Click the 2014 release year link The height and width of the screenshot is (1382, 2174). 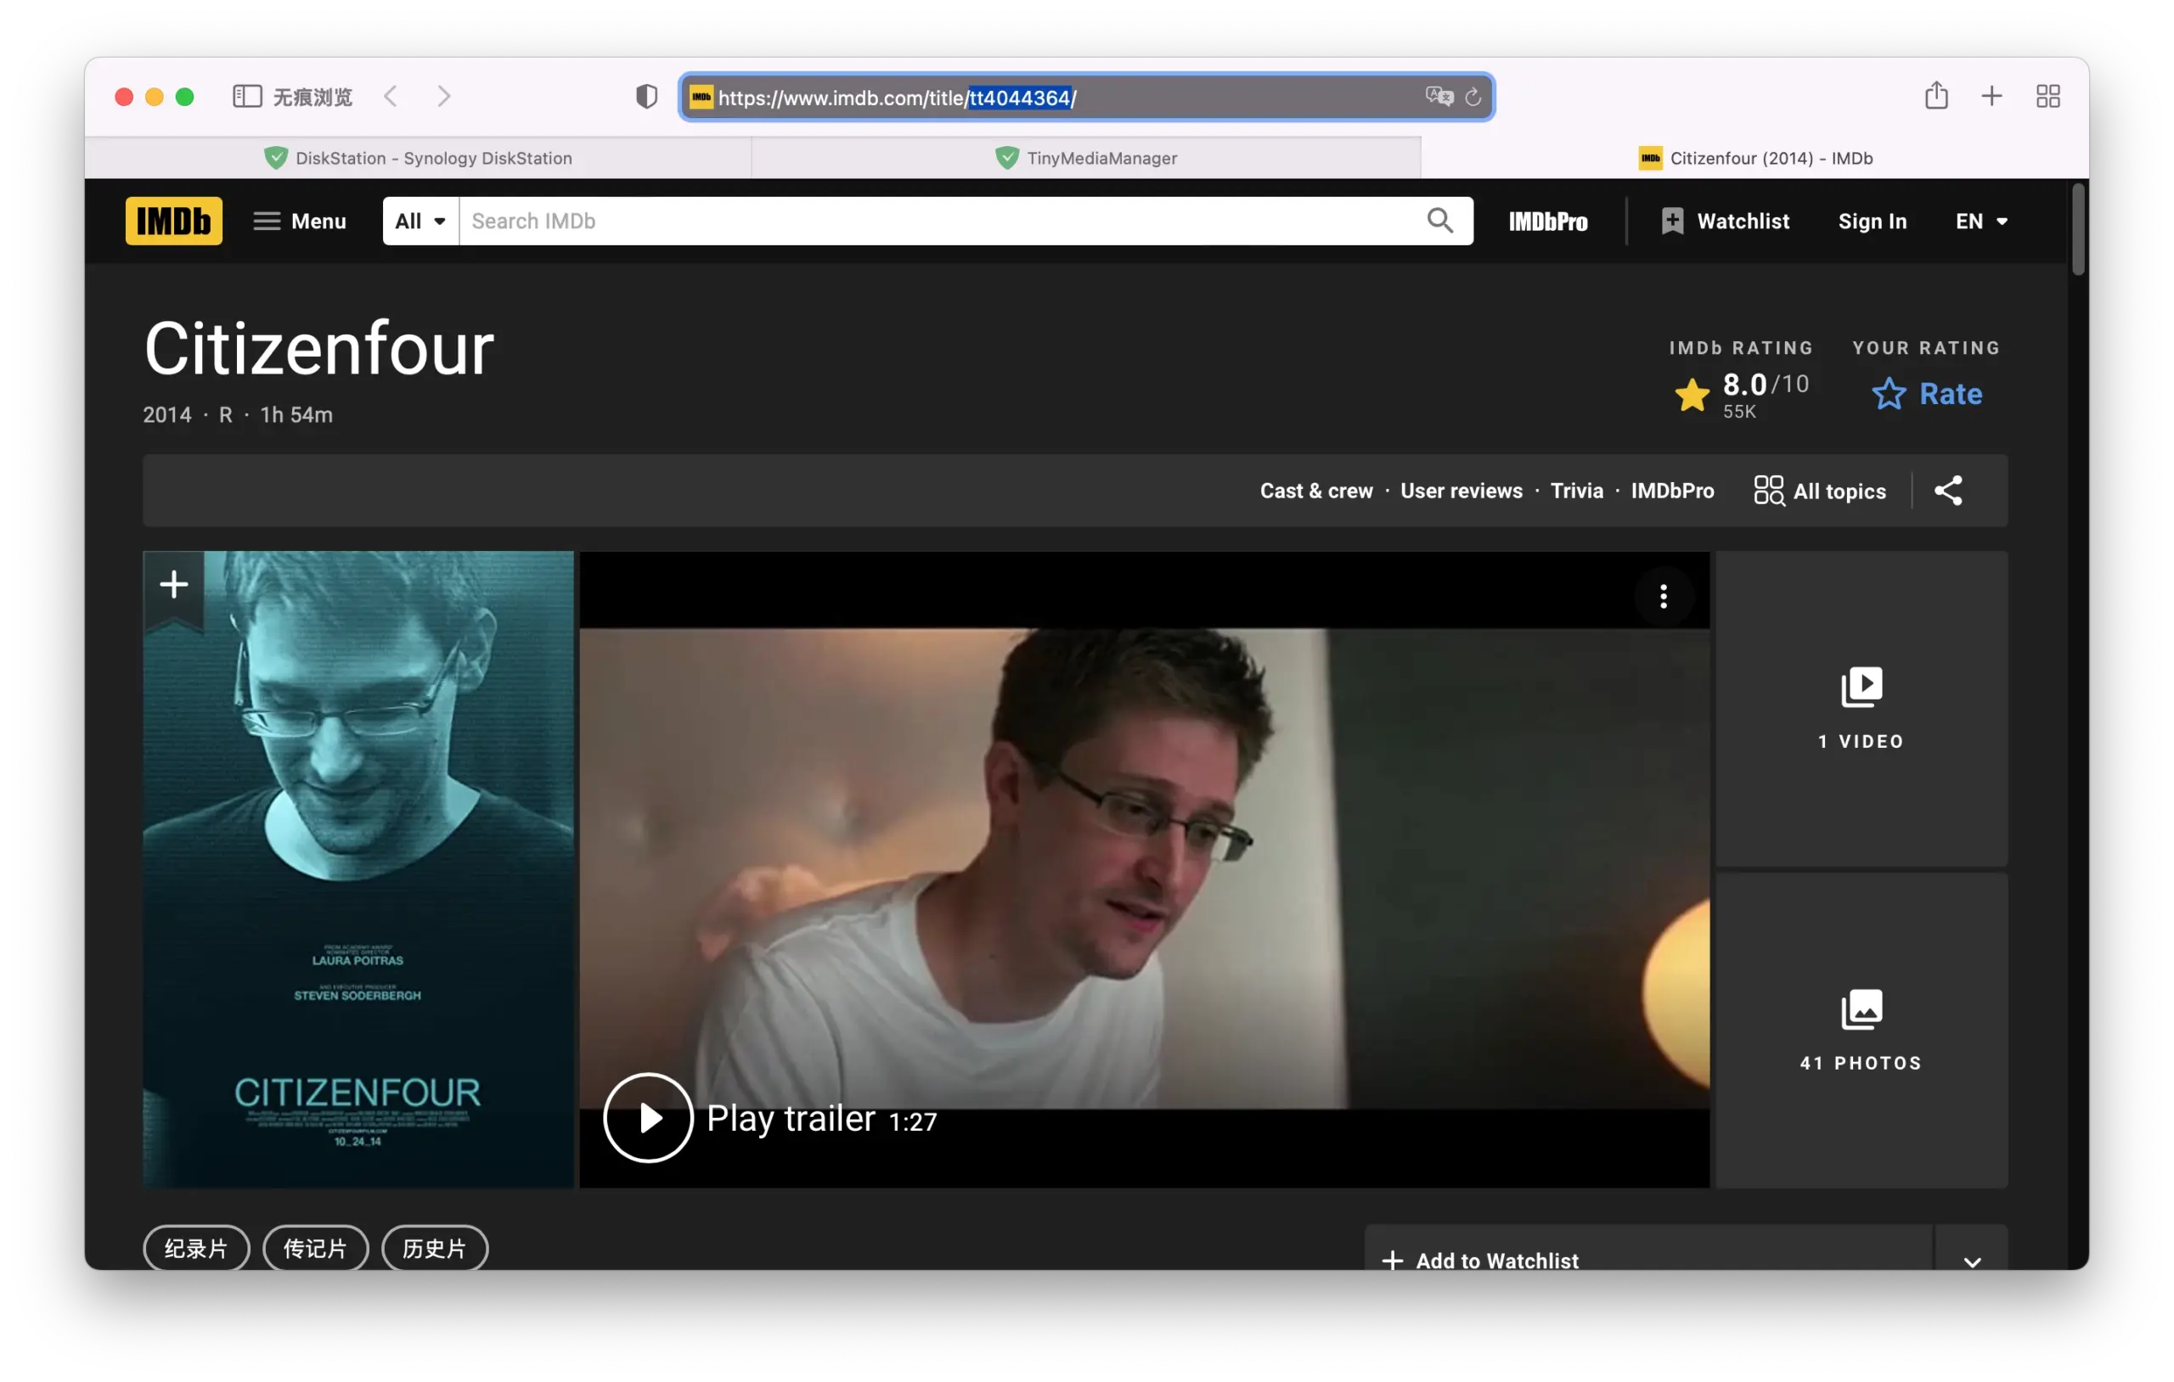coord(167,415)
